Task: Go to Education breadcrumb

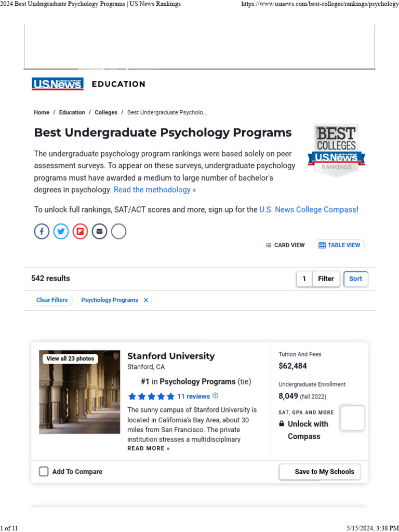Action: click(x=72, y=112)
